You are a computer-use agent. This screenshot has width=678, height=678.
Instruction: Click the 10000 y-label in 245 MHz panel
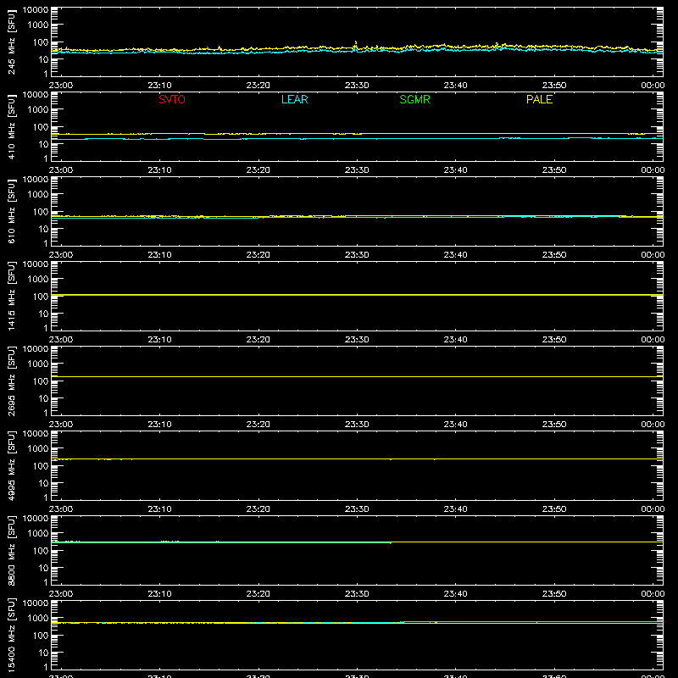pyautogui.click(x=36, y=10)
